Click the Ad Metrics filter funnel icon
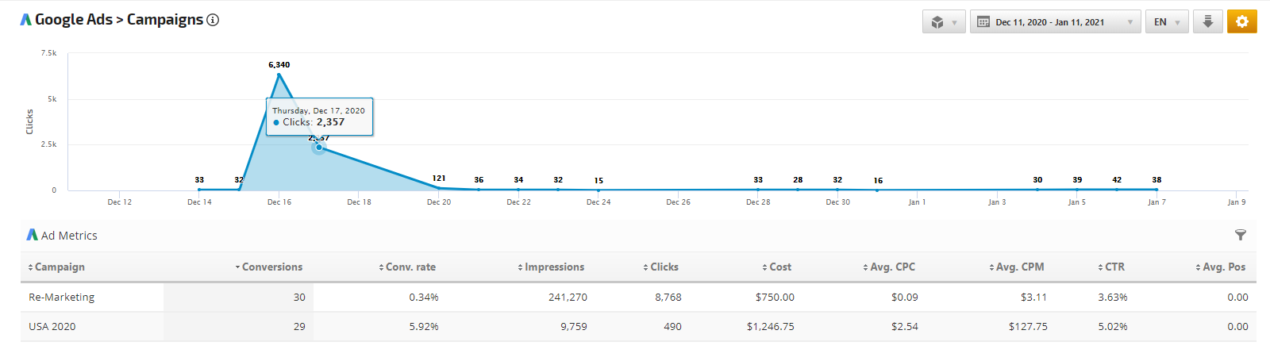The width and height of the screenshot is (1270, 361). tap(1241, 235)
